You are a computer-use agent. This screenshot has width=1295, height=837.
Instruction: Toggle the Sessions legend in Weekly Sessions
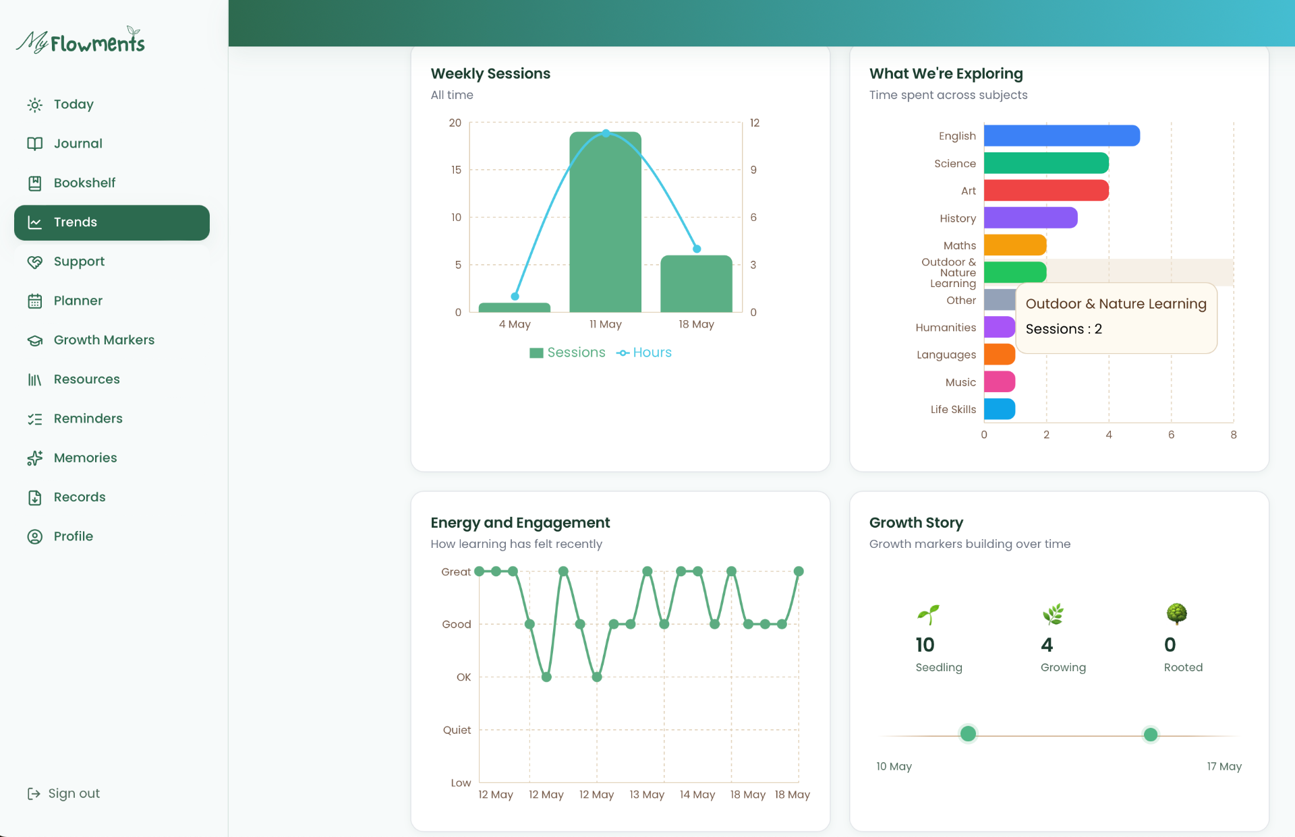click(x=567, y=352)
